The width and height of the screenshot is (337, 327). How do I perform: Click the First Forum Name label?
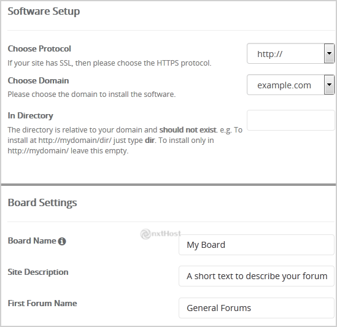42,303
